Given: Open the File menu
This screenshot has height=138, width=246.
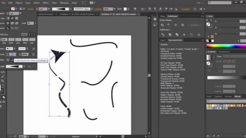Looking at the screenshot, I should coord(3,3).
